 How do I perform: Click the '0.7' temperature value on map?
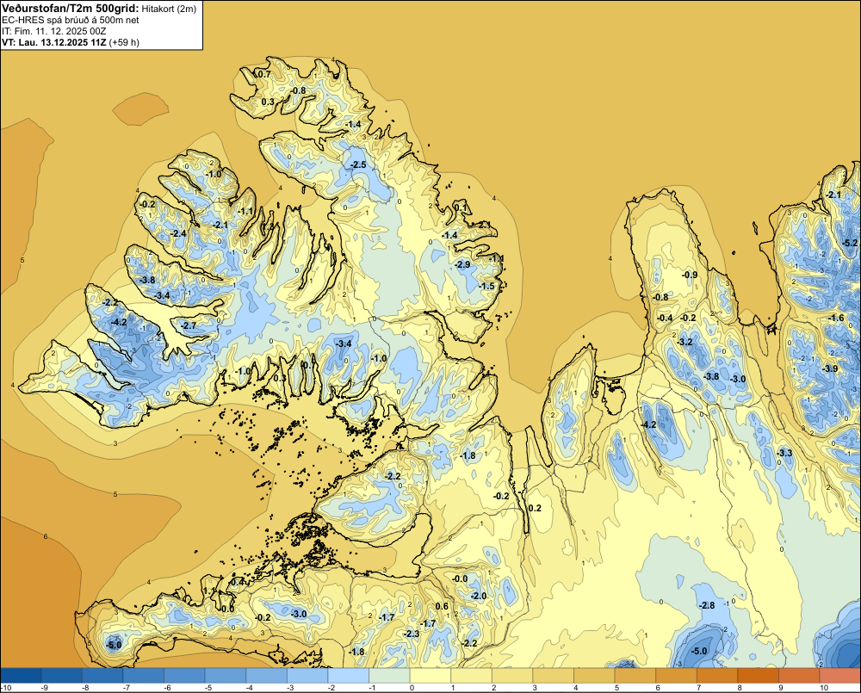coord(264,74)
